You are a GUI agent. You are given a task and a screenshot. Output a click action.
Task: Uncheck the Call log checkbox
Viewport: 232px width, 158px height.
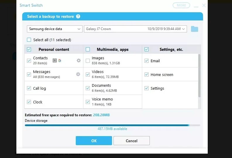coord(29,88)
